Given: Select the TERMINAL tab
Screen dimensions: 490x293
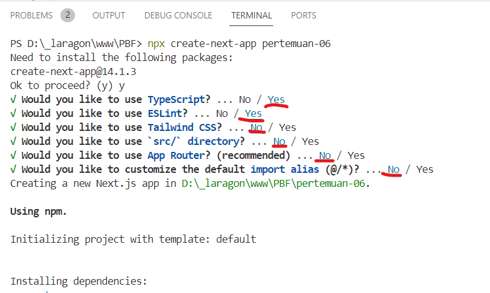Looking at the screenshot, I should (x=251, y=15).
